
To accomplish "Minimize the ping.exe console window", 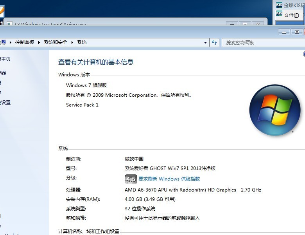I will (x=232, y=23).
